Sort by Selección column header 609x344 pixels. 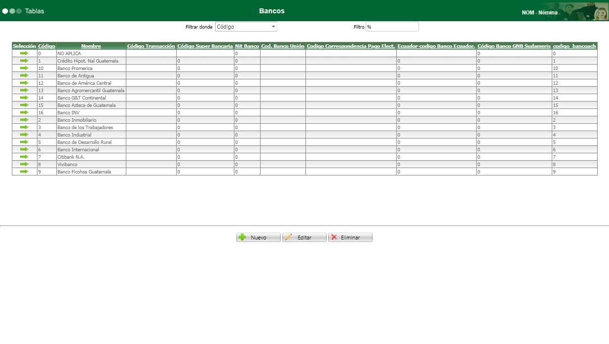click(24, 46)
